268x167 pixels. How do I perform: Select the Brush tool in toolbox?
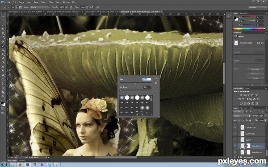tap(3, 46)
